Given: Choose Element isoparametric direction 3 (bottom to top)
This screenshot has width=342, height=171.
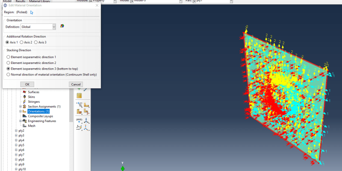Looking at the screenshot, I should [8, 69].
